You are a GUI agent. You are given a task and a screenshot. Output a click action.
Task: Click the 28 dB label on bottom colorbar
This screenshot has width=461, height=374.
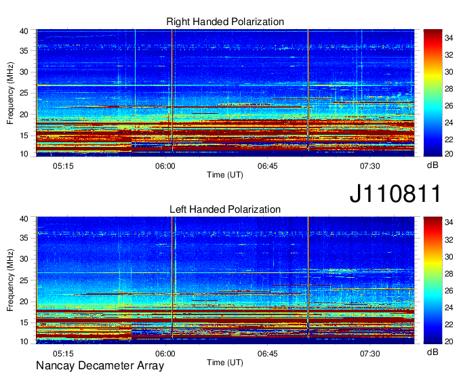pos(449,274)
